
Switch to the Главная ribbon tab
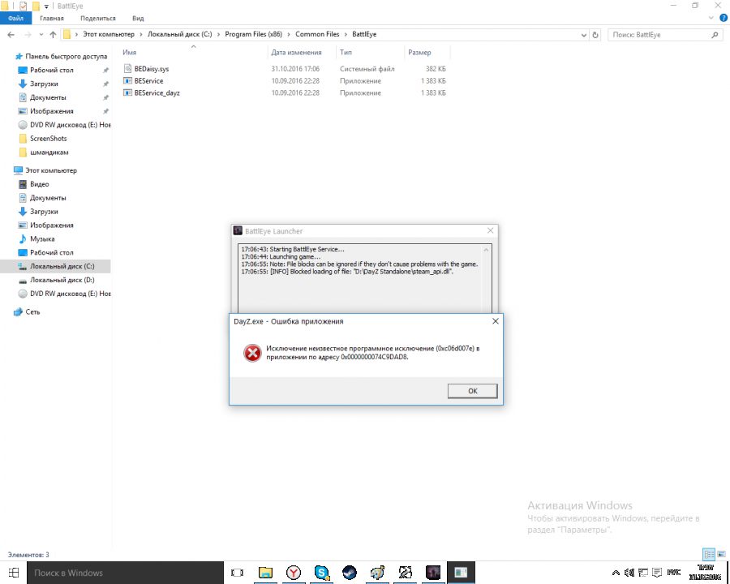click(52, 18)
